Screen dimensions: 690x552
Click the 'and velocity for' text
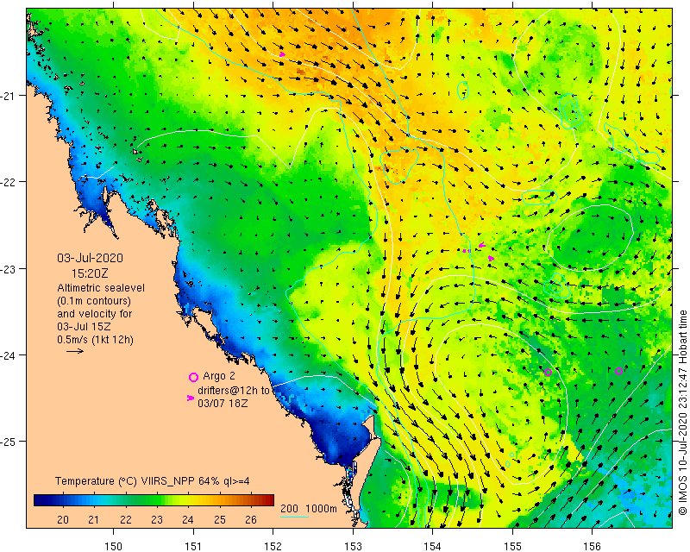click(x=94, y=314)
